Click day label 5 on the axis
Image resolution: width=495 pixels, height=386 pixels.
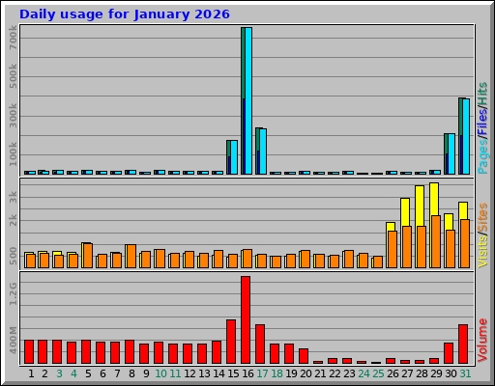pyautogui.click(x=88, y=373)
